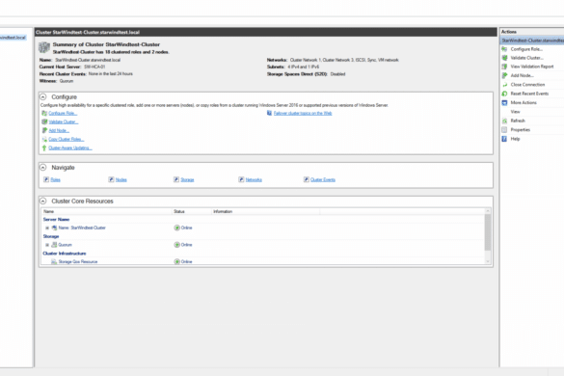Click the Online status icon in the Quorum row

[177, 245]
